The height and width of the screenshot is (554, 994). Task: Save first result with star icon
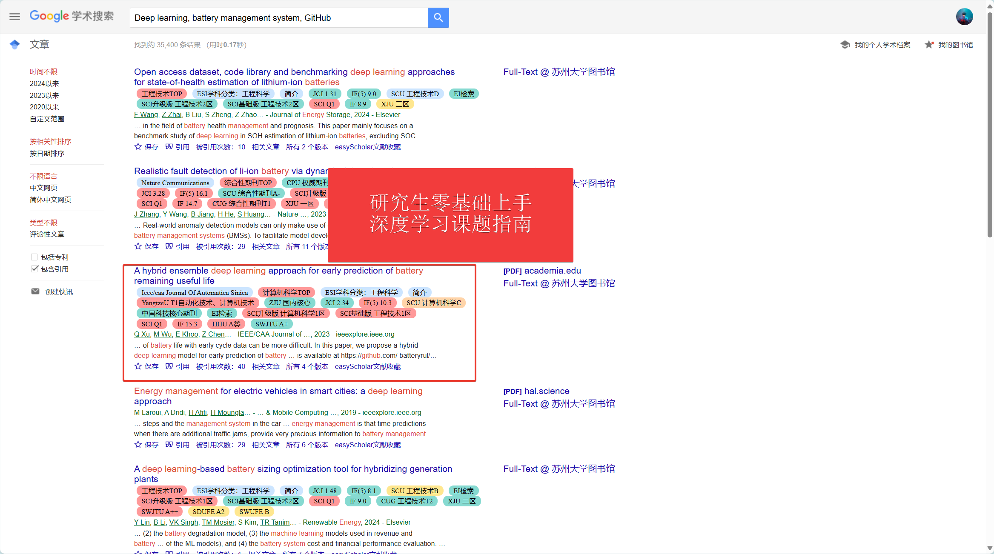click(x=138, y=147)
